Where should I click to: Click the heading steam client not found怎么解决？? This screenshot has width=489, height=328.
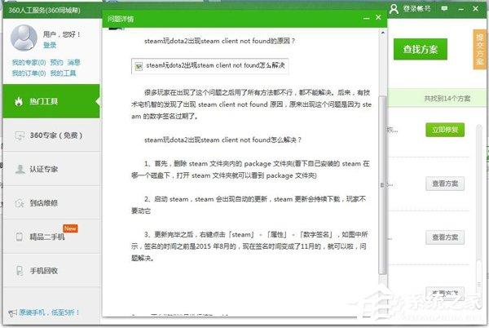click(222, 140)
